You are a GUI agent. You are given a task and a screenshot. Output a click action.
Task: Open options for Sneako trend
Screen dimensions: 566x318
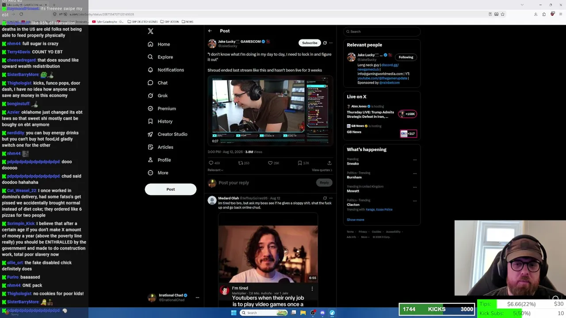[x=415, y=160]
